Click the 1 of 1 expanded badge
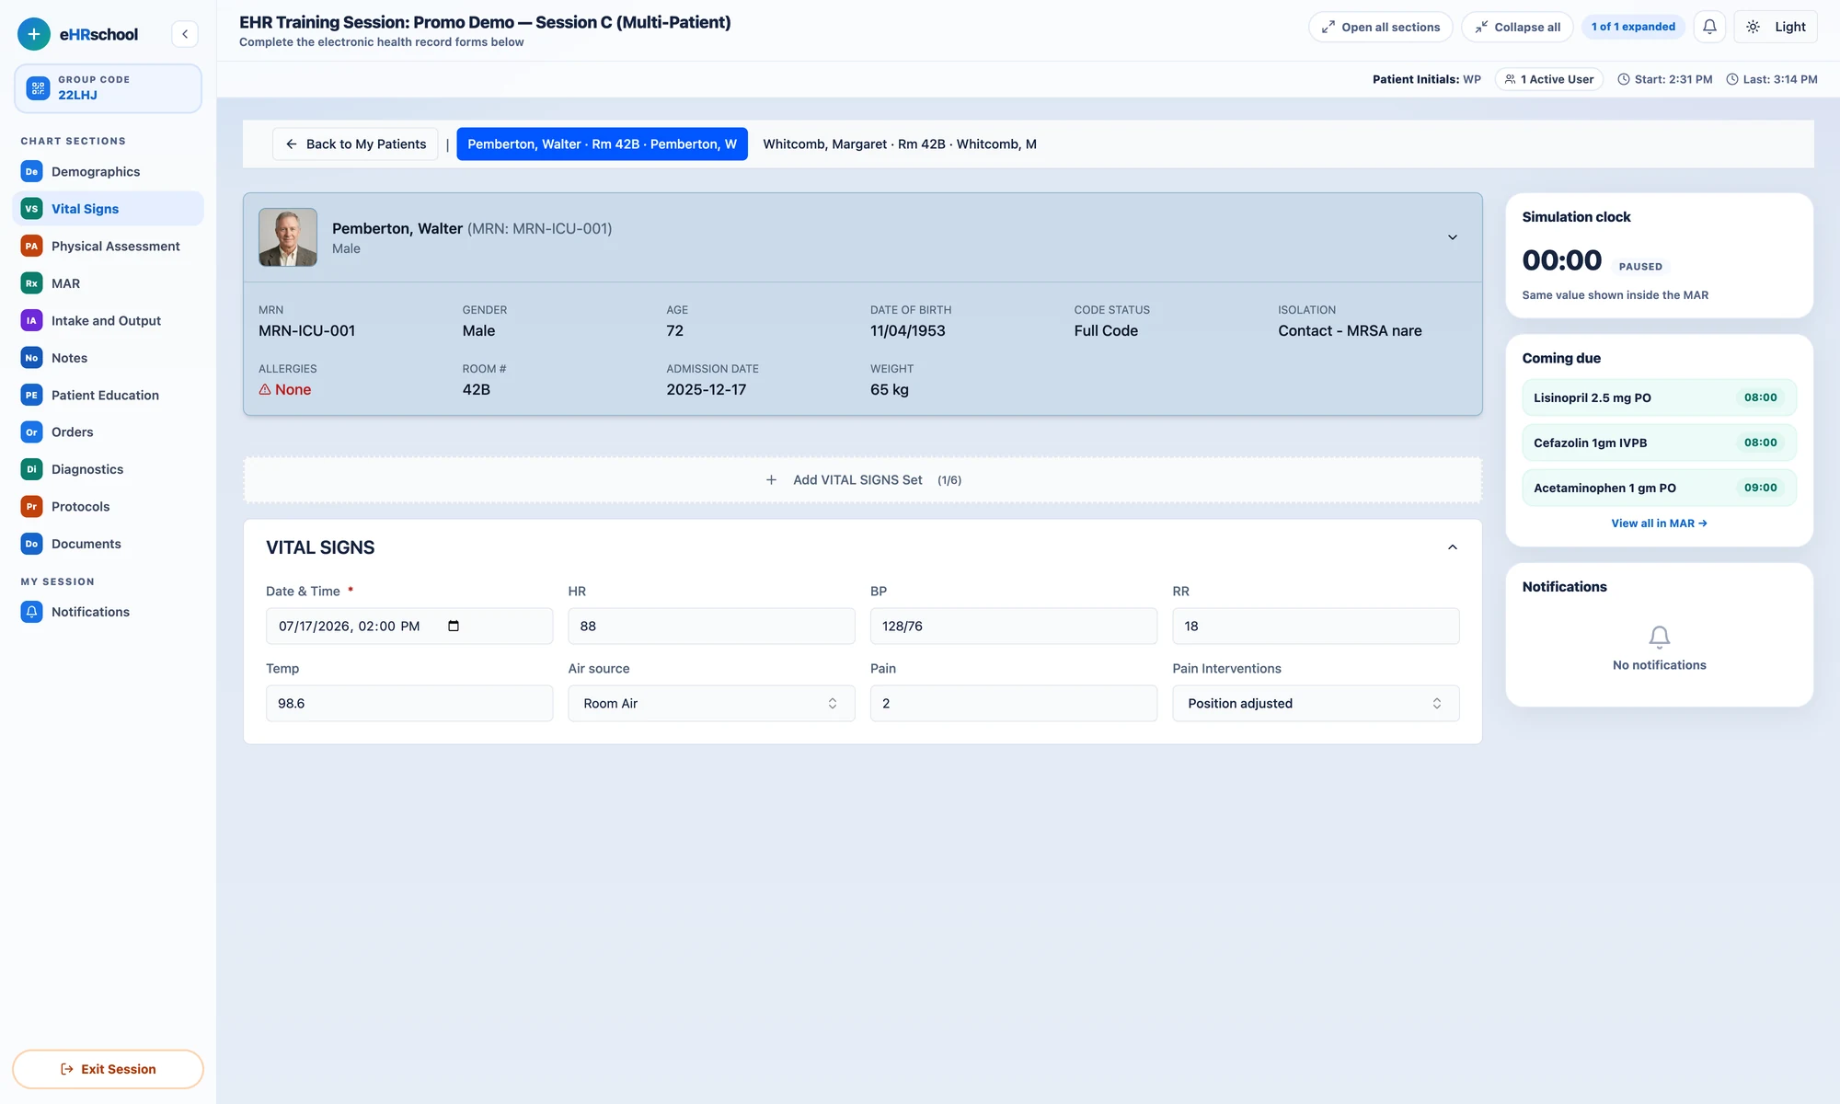Viewport: 1840px width, 1104px height. 1633,27
